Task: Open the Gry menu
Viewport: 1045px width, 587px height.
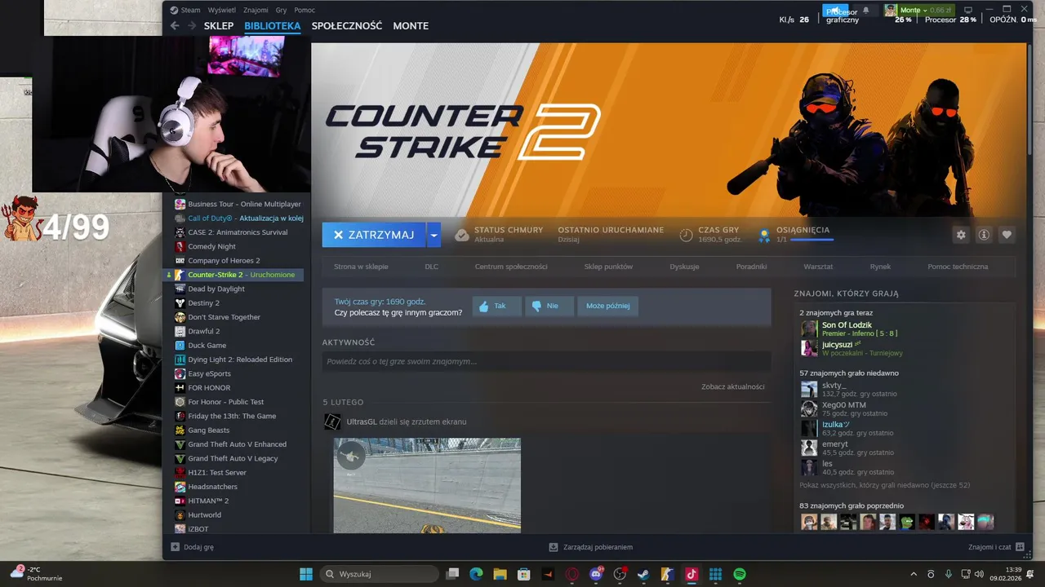Action: [282, 10]
